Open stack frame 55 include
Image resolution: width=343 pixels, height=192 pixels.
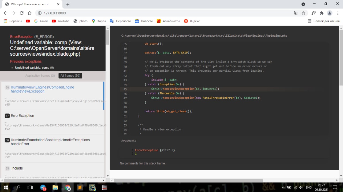(x=17, y=168)
